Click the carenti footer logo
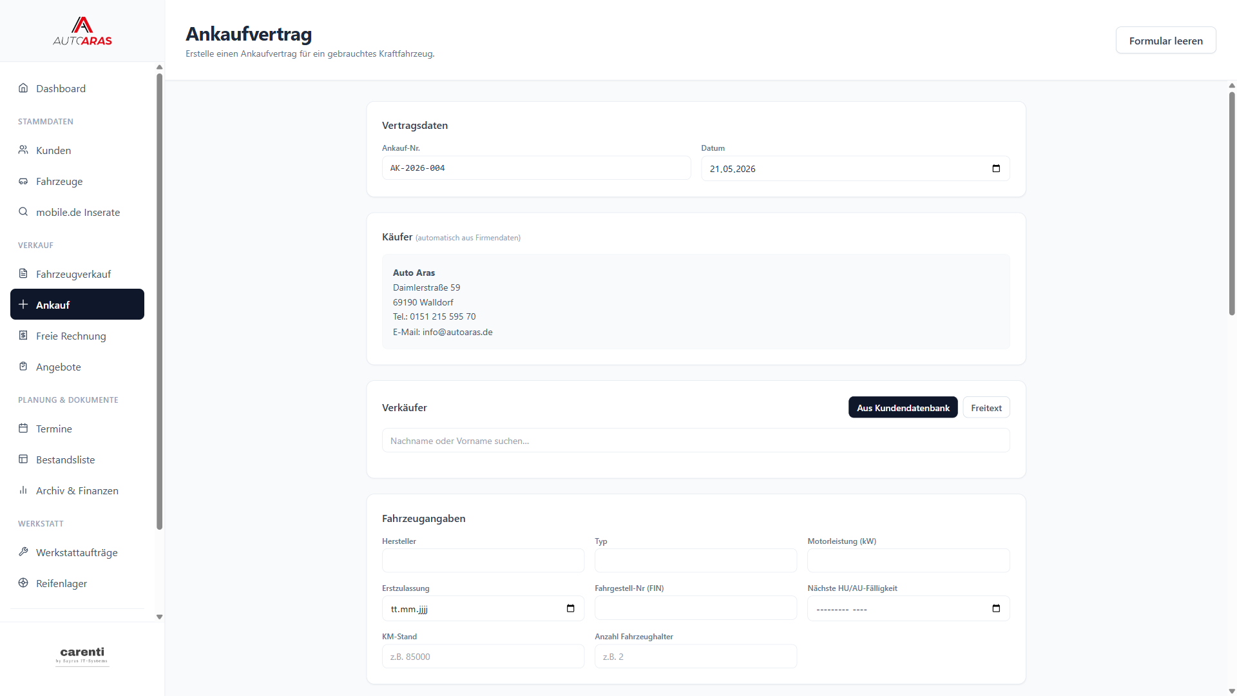This screenshot has width=1237, height=696. [x=82, y=655]
